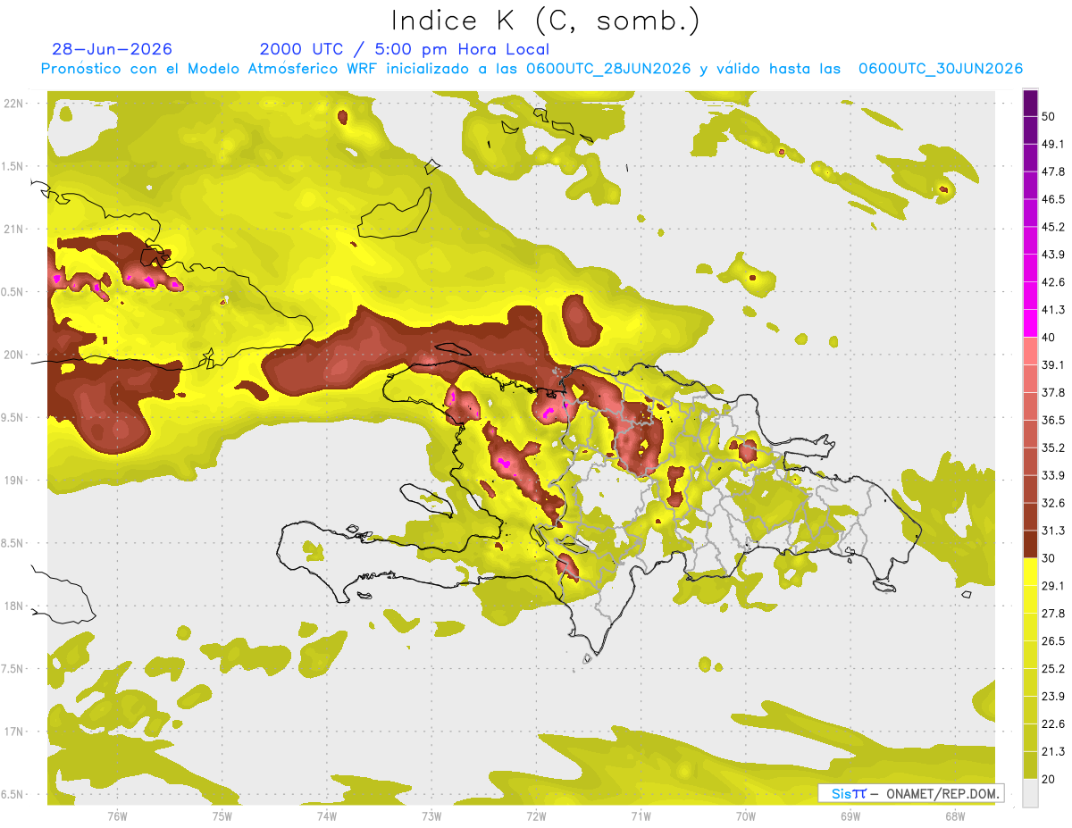Click the '32.6' value on the color scale
The image size is (1072, 828).
[1053, 503]
